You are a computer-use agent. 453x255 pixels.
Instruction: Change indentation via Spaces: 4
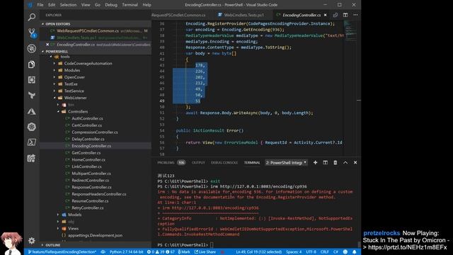(294, 252)
